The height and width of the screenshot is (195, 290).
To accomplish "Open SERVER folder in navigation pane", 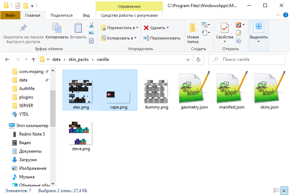I will [x=26, y=105].
